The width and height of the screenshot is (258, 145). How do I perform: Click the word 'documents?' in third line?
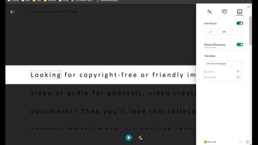(x=54, y=111)
